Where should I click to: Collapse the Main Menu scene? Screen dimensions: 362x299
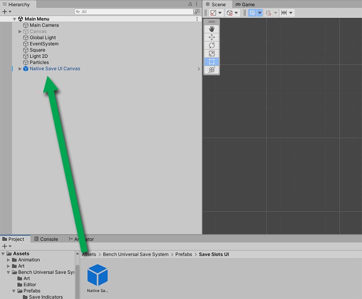point(14,19)
